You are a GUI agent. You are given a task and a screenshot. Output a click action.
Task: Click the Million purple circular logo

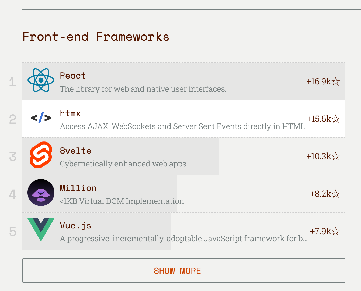coord(41,193)
